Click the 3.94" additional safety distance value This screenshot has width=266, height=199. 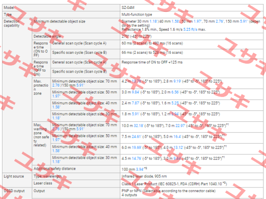point(140,170)
